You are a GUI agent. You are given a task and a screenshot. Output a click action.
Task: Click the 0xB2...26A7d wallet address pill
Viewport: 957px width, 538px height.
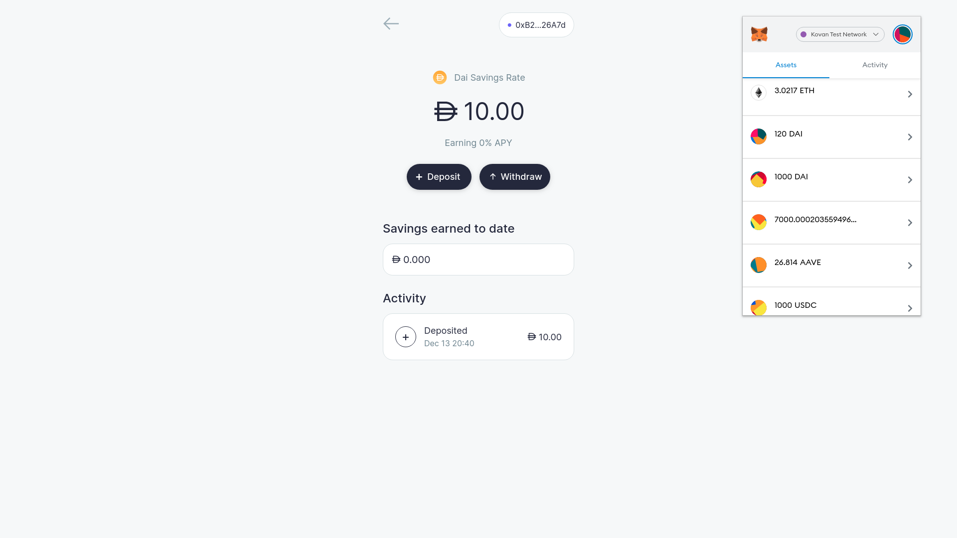point(536,25)
